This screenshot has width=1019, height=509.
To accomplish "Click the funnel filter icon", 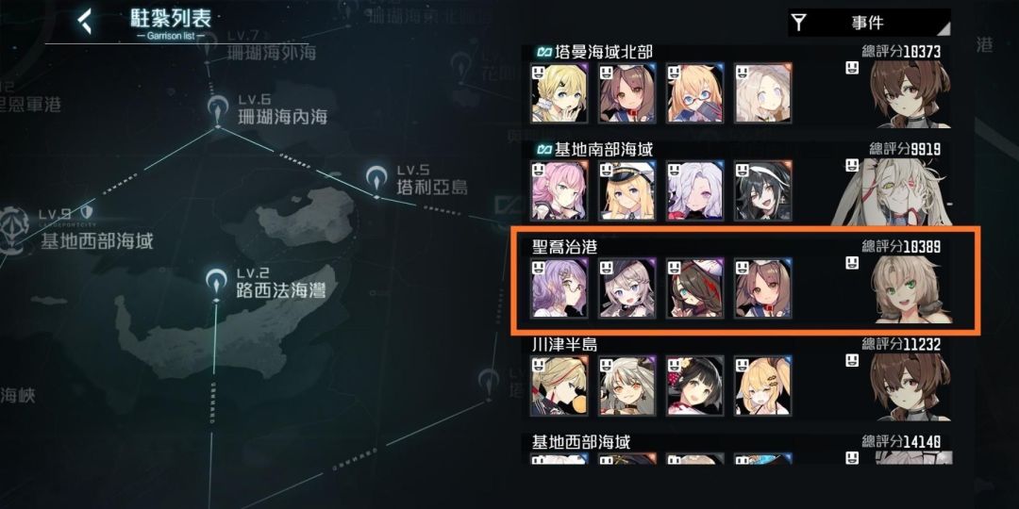I will (x=799, y=23).
